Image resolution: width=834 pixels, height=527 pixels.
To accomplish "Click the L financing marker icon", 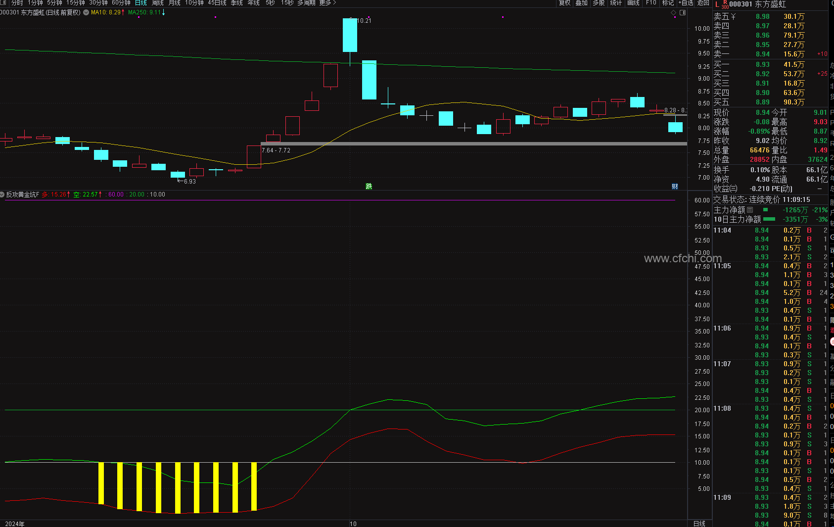I will point(717,4).
